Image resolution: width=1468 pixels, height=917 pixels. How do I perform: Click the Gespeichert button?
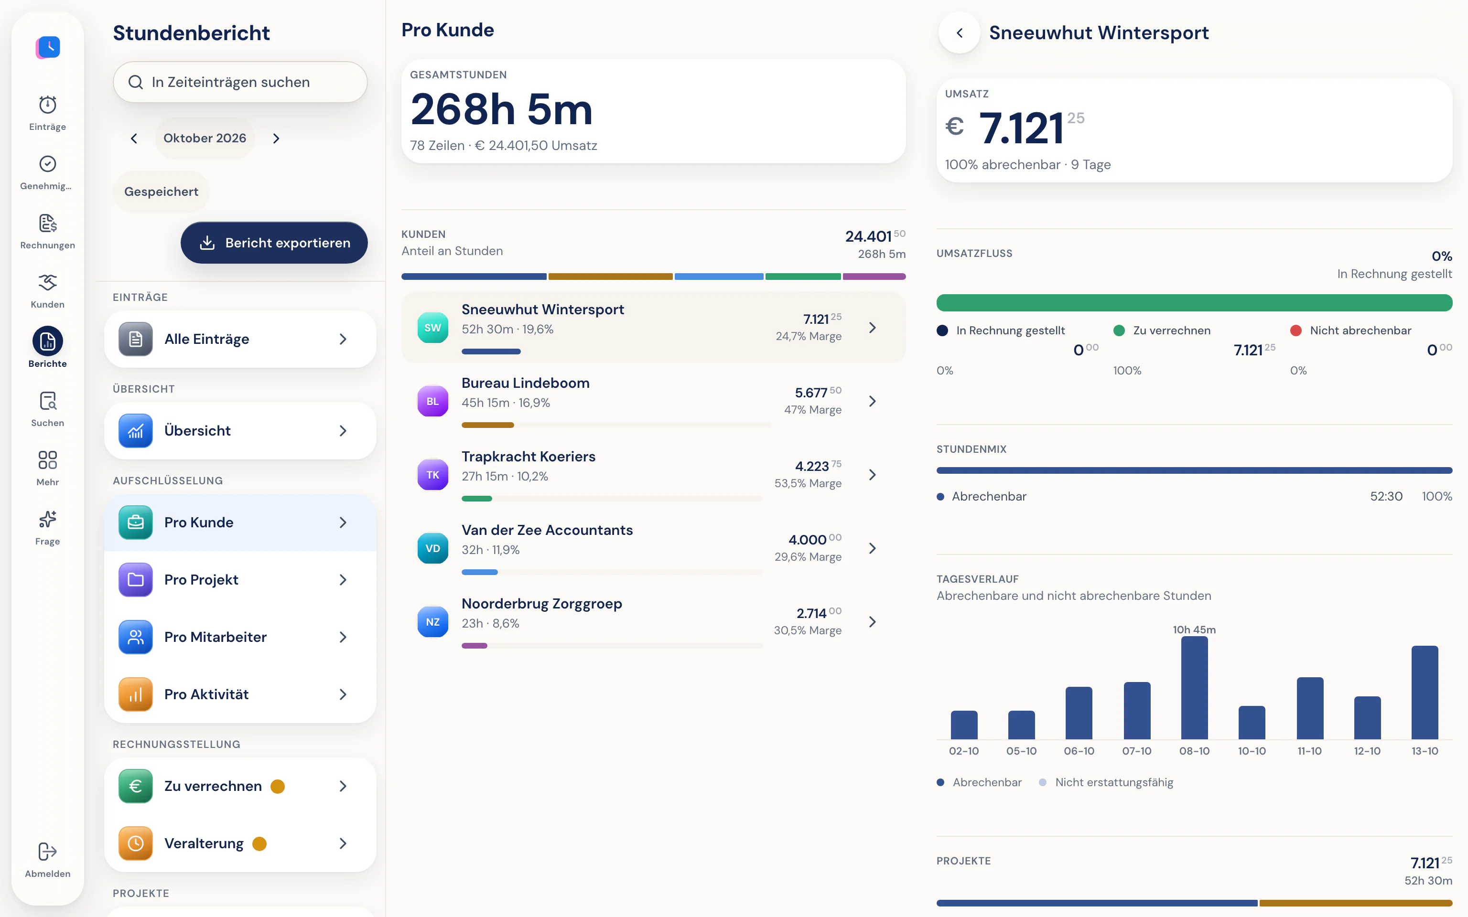pyautogui.click(x=162, y=192)
